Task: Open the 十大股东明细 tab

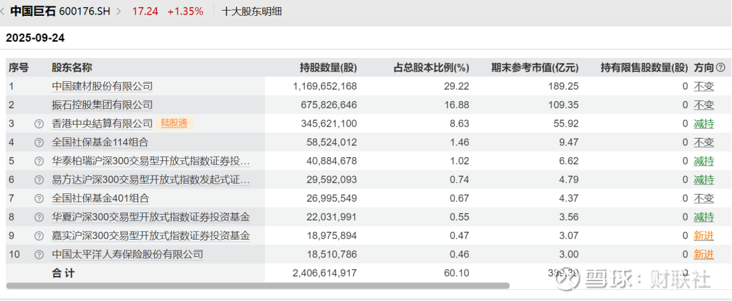Action: (x=252, y=11)
